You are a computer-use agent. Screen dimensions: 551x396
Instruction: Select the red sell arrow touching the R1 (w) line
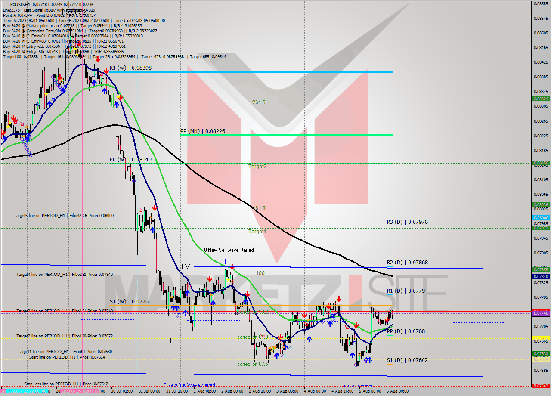[x=106, y=71]
